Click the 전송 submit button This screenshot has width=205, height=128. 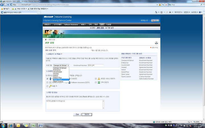pyautogui.click(x=77, y=115)
